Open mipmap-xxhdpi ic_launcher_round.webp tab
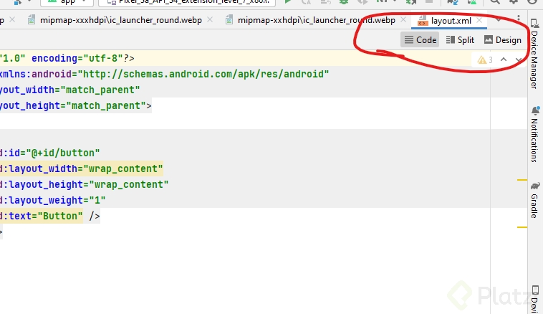 (x=316, y=20)
